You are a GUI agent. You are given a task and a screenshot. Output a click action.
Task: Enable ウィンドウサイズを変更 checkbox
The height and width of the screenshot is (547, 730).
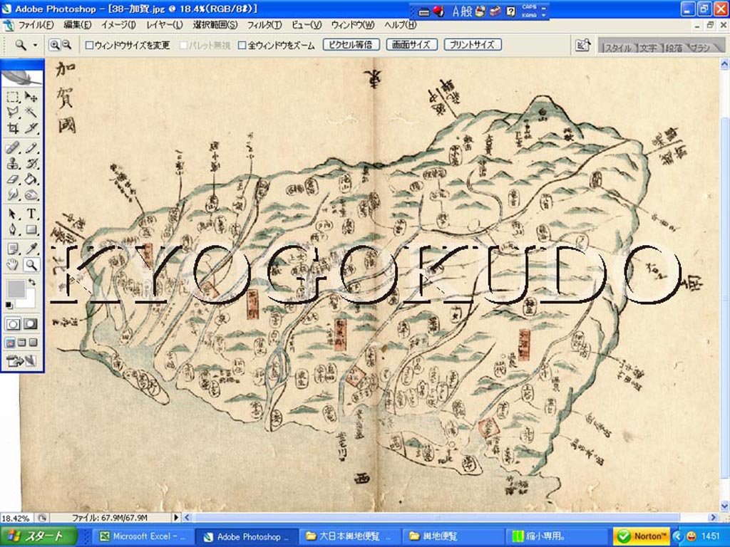tap(89, 45)
